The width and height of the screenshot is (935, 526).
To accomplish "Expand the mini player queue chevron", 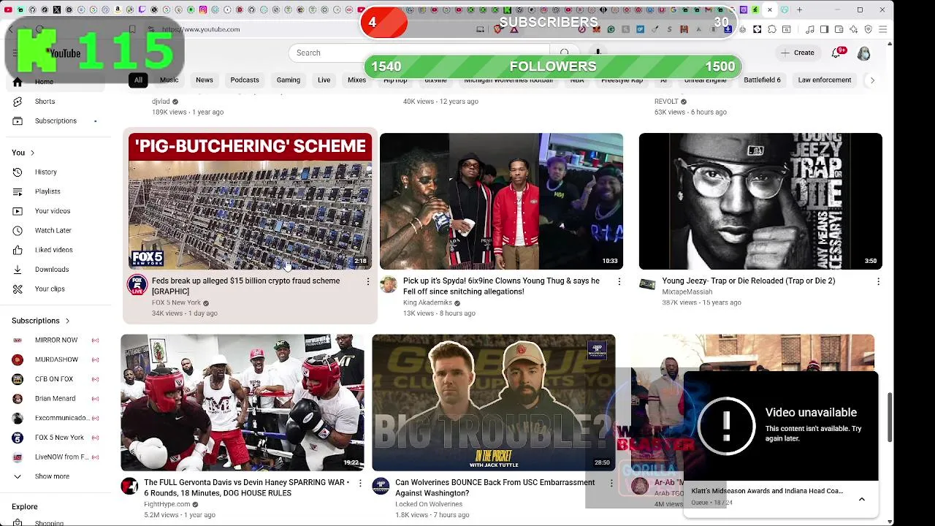I will coord(862,499).
